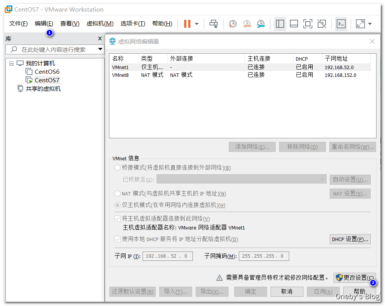Click the 共享的虚拟机 icon
Viewport: 385px width, 306px height.
(20, 88)
